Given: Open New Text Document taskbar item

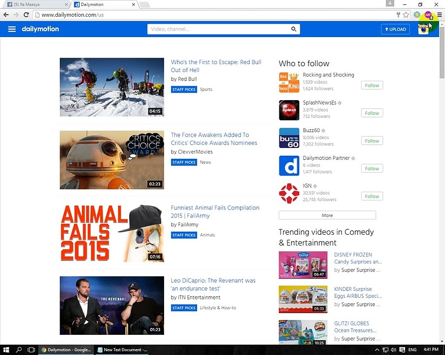Looking at the screenshot, I should (x=122, y=350).
